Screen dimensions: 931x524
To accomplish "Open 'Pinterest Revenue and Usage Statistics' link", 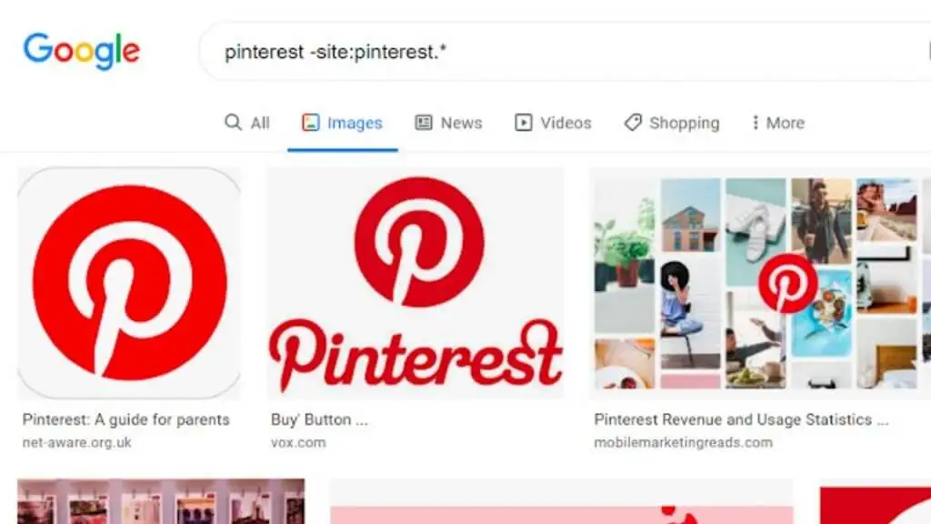I will 742,419.
